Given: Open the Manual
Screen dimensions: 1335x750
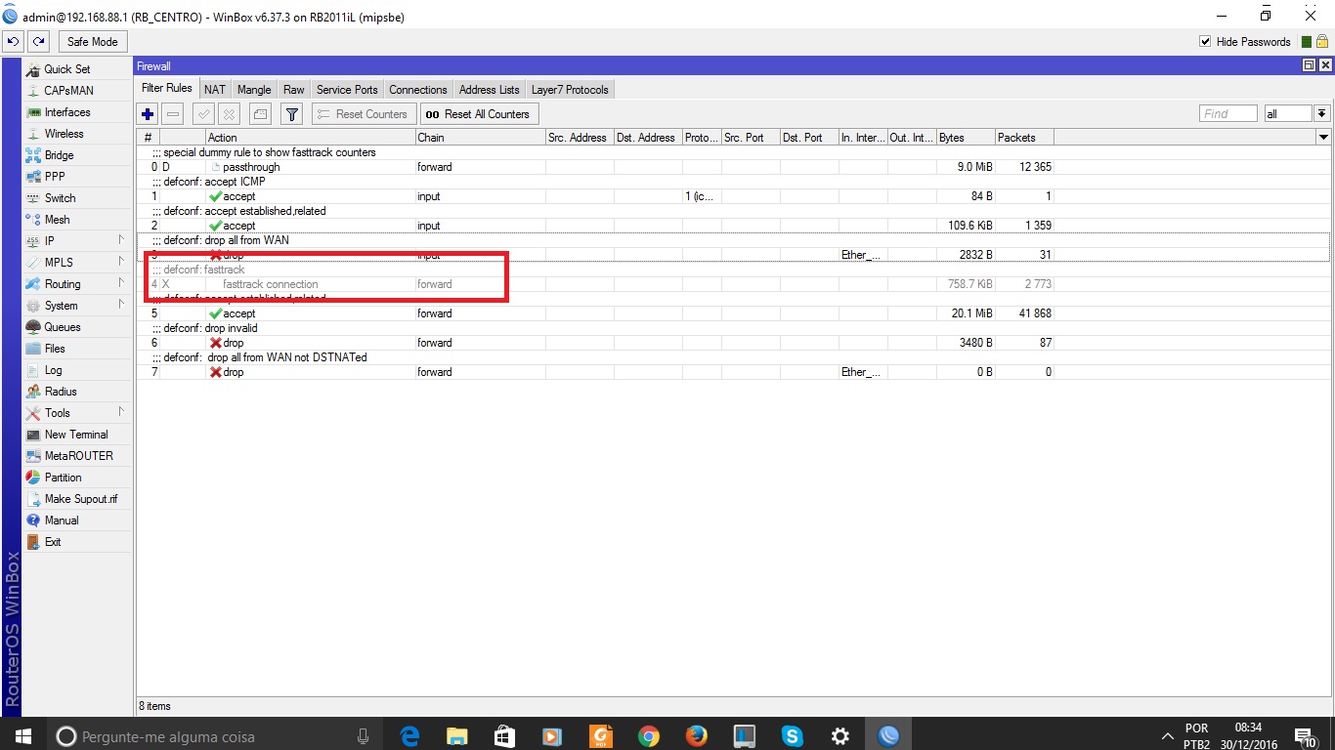Looking at the screenshot, I should [x=77, y=521].
